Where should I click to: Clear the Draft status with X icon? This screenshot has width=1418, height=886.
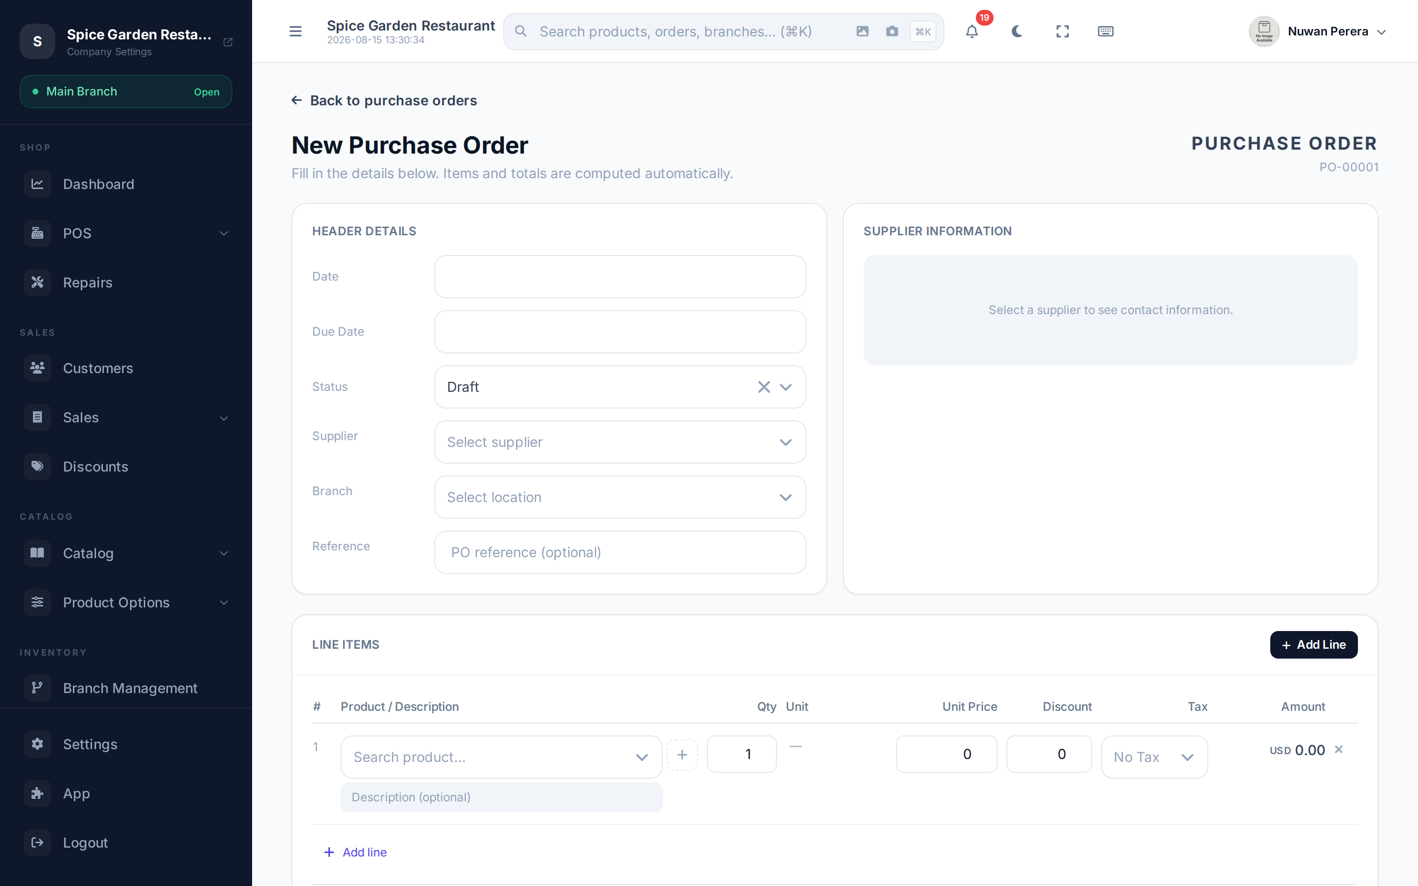(x=764, y=387)
